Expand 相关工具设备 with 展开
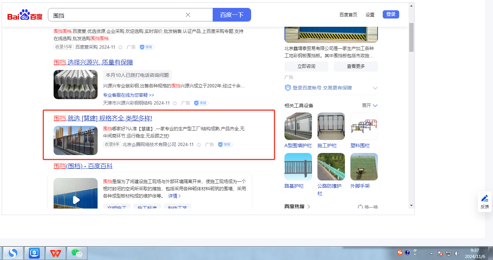 370,105
